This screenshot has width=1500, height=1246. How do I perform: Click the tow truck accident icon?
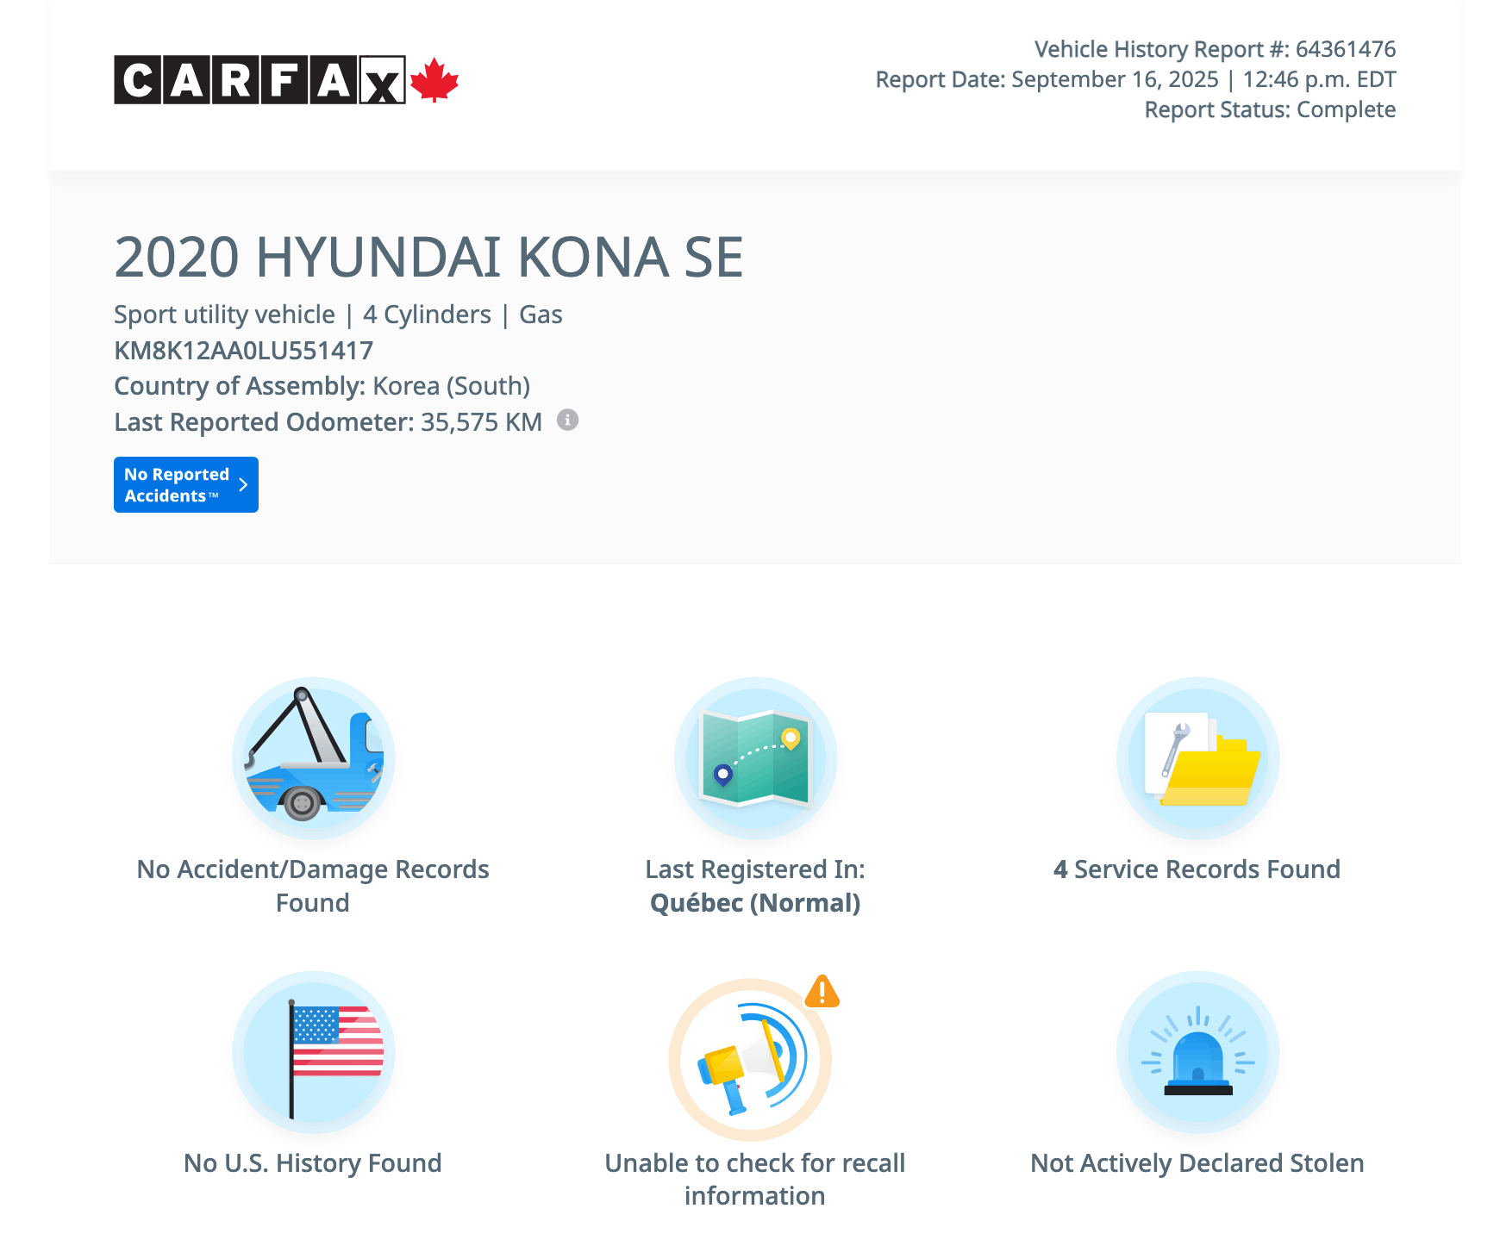313,758
